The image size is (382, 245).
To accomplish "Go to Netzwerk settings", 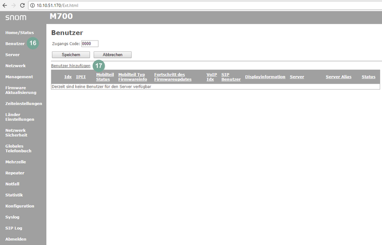I will pyautogui.click(x=15, y=66).
